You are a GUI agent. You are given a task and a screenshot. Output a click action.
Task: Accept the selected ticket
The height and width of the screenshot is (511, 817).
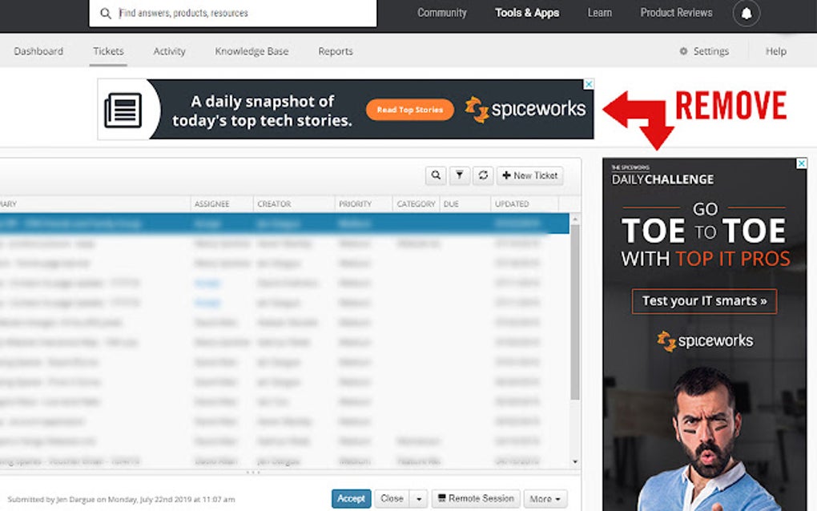(351, 498)
